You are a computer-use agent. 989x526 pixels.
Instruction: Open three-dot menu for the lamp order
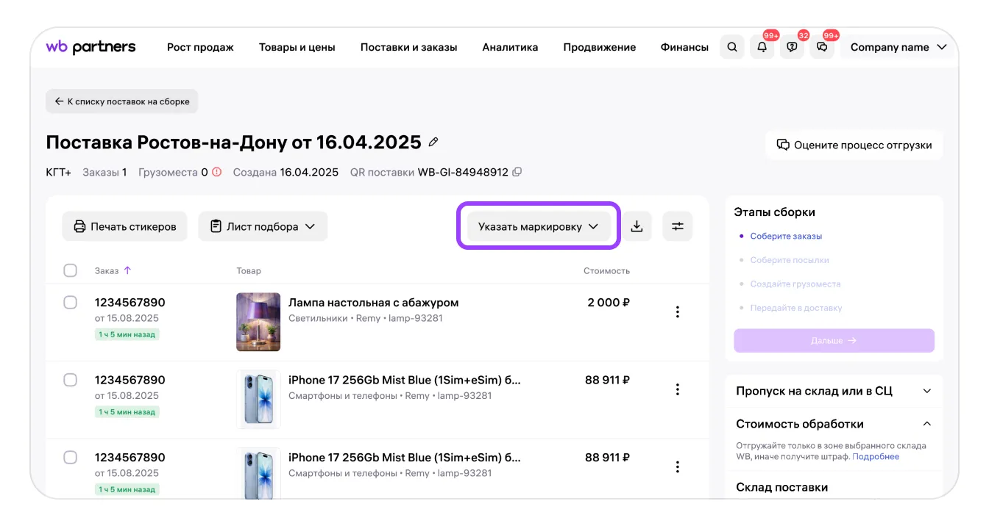tap(677, 312)
